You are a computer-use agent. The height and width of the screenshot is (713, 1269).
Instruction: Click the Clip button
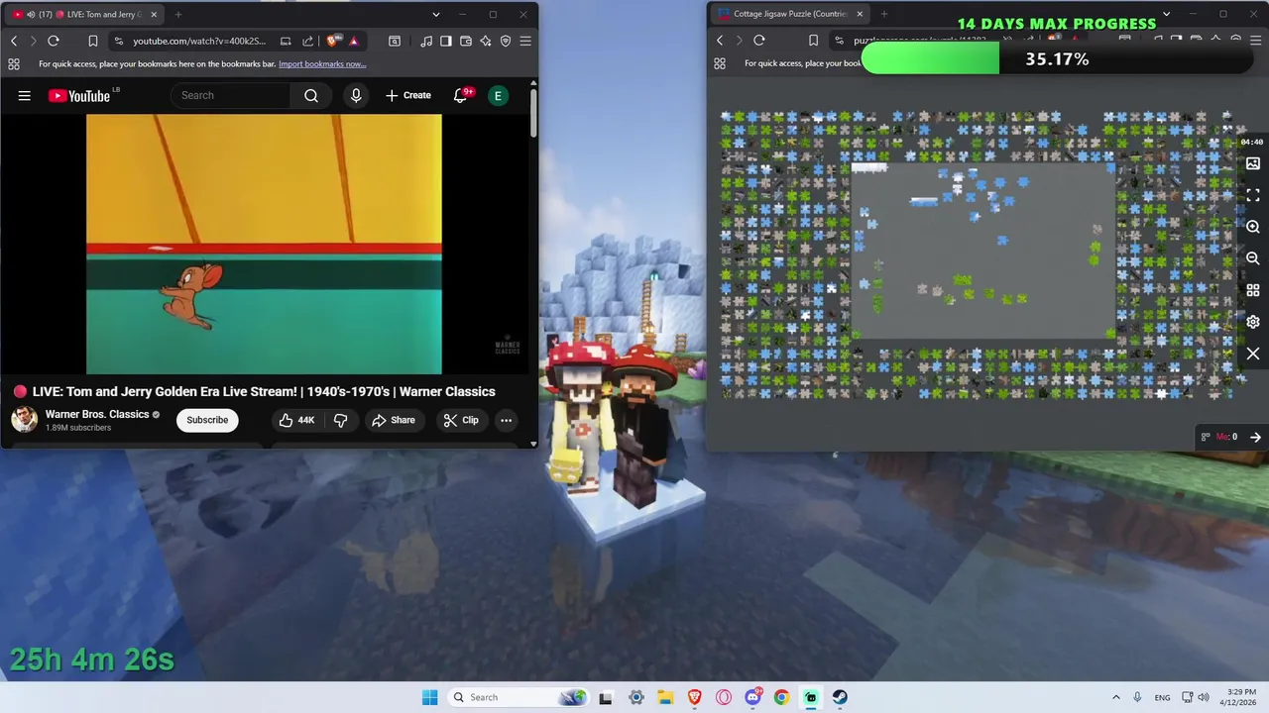(x=461, y=420)
